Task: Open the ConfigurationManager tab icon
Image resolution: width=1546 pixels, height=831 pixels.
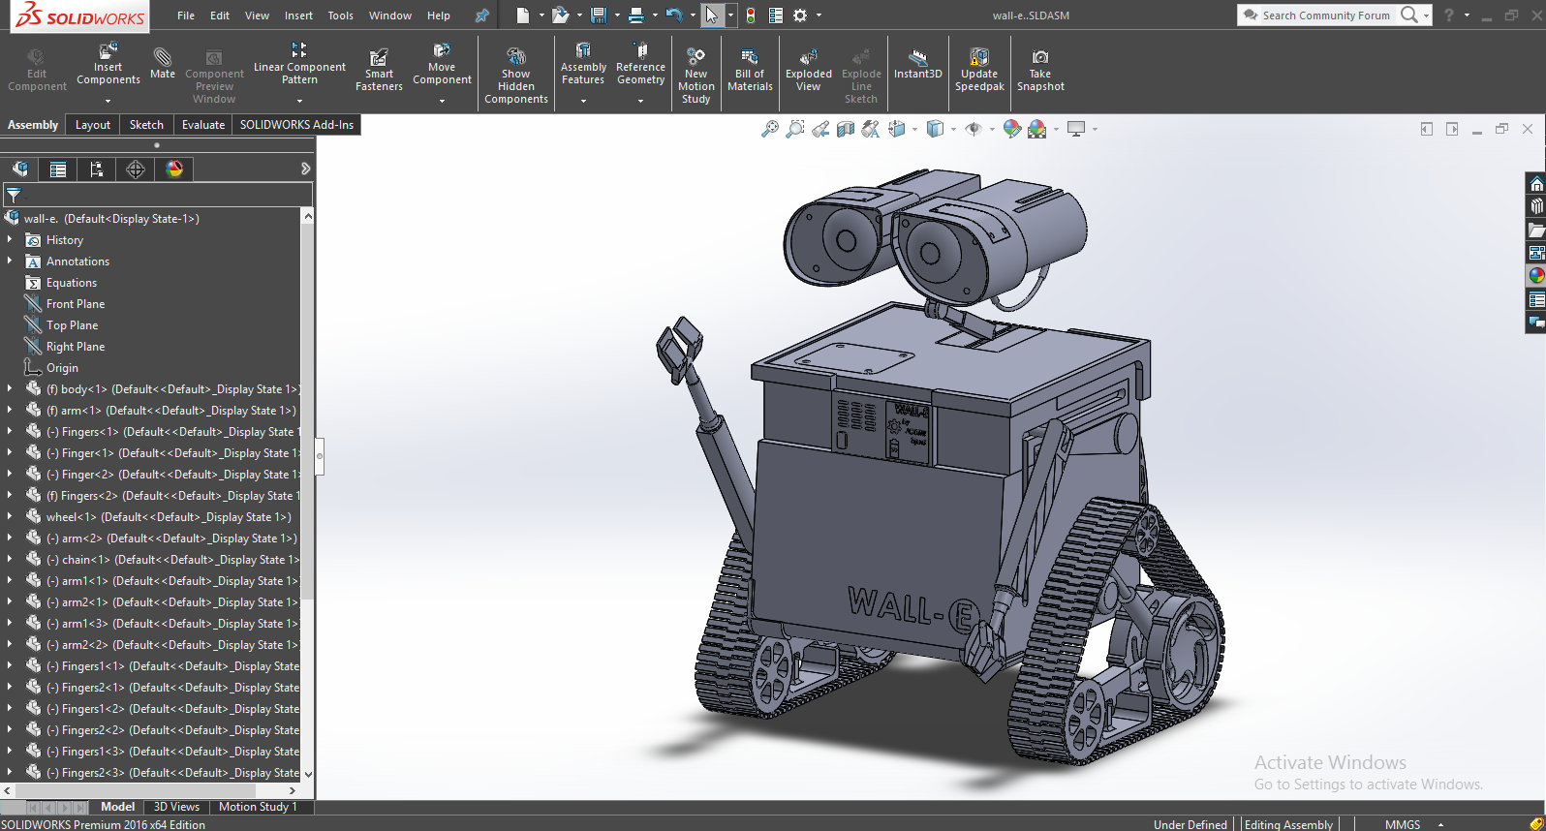Action: (97, 169)
